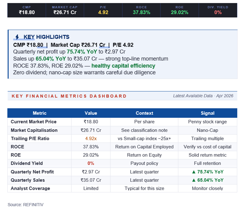Image resolution: width=244 pixels, height=208 pixels.
Task: Click the P/E 4.92 tile in the top bar
Action: tap(103, 10)
